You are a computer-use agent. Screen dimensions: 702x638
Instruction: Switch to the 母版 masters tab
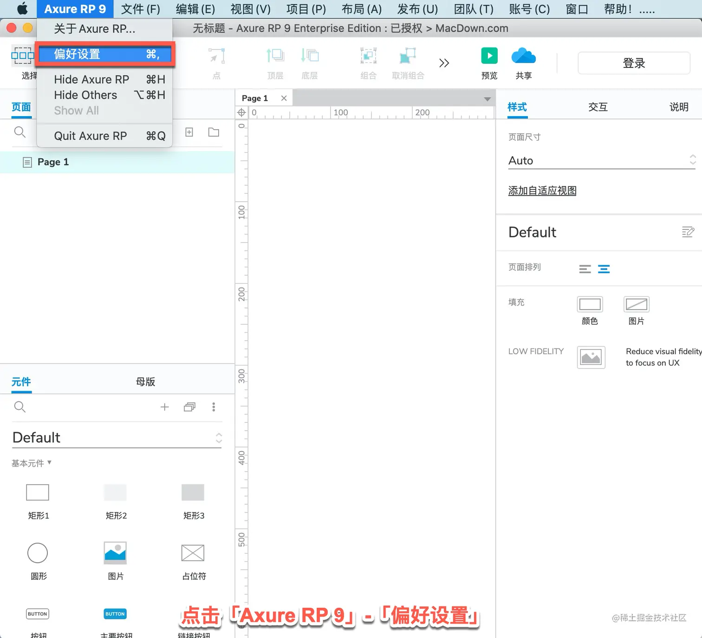[145, 382]
